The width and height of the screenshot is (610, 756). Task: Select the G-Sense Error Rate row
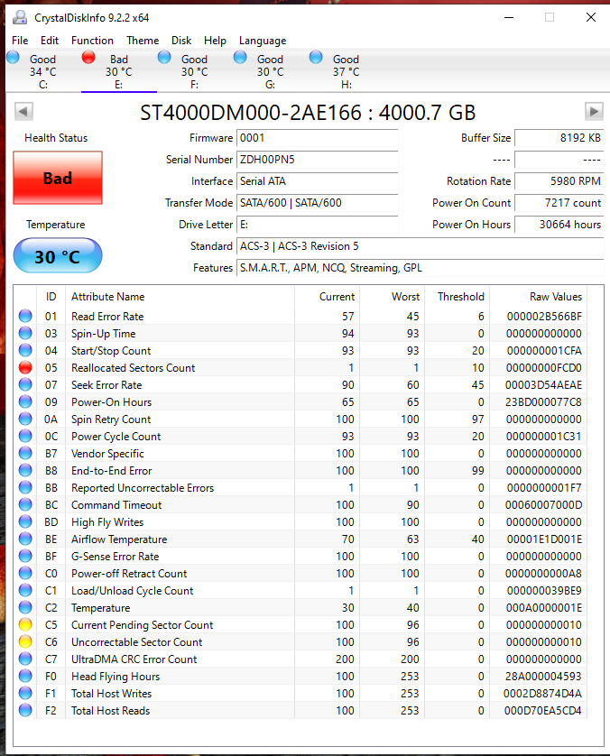tap(300, 557)
